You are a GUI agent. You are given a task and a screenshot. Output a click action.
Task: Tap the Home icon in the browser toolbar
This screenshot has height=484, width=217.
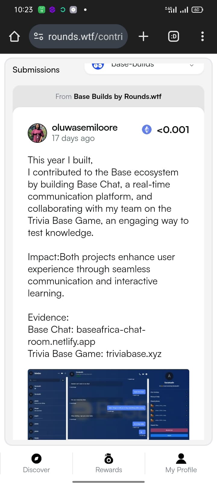[14, 36]
